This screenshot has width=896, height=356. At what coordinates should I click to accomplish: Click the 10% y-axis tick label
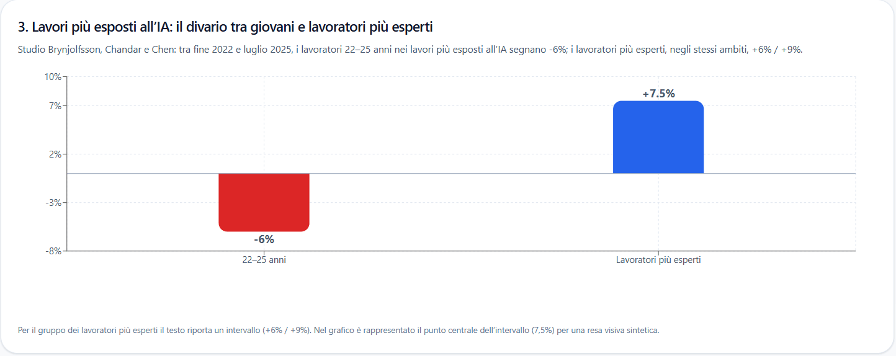pos(53,77)
